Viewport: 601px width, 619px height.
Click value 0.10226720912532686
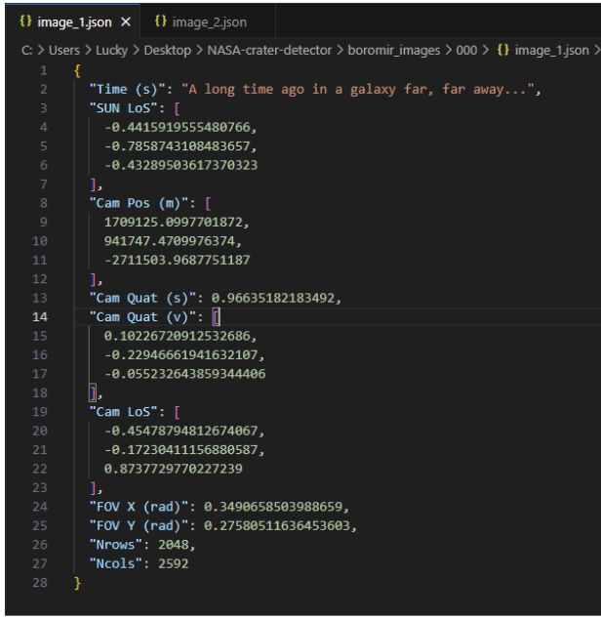coord(178,336)
